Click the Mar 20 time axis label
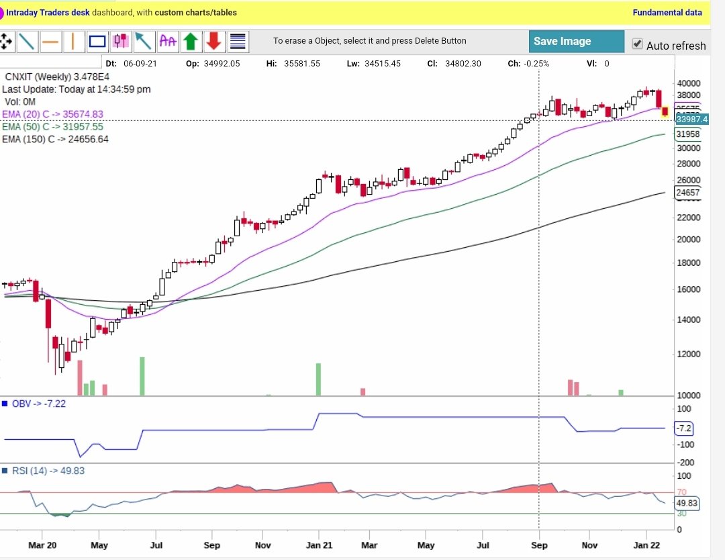Screen dimensions: 725x560 point(42,545)
